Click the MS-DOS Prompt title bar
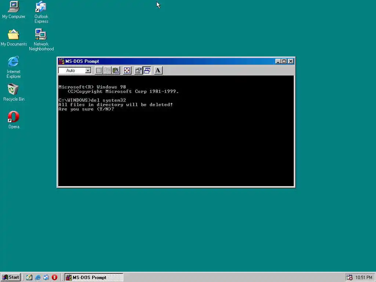The height and width of the screenshot is (282, 376). coord(176,61)
